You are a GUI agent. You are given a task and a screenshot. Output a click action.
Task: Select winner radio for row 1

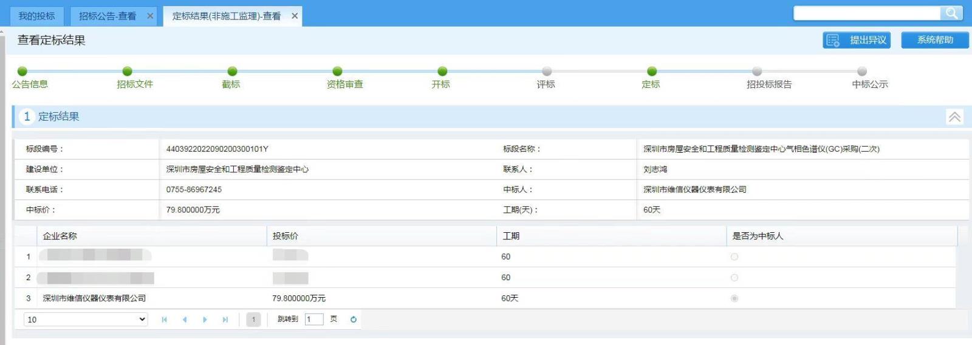734,257
